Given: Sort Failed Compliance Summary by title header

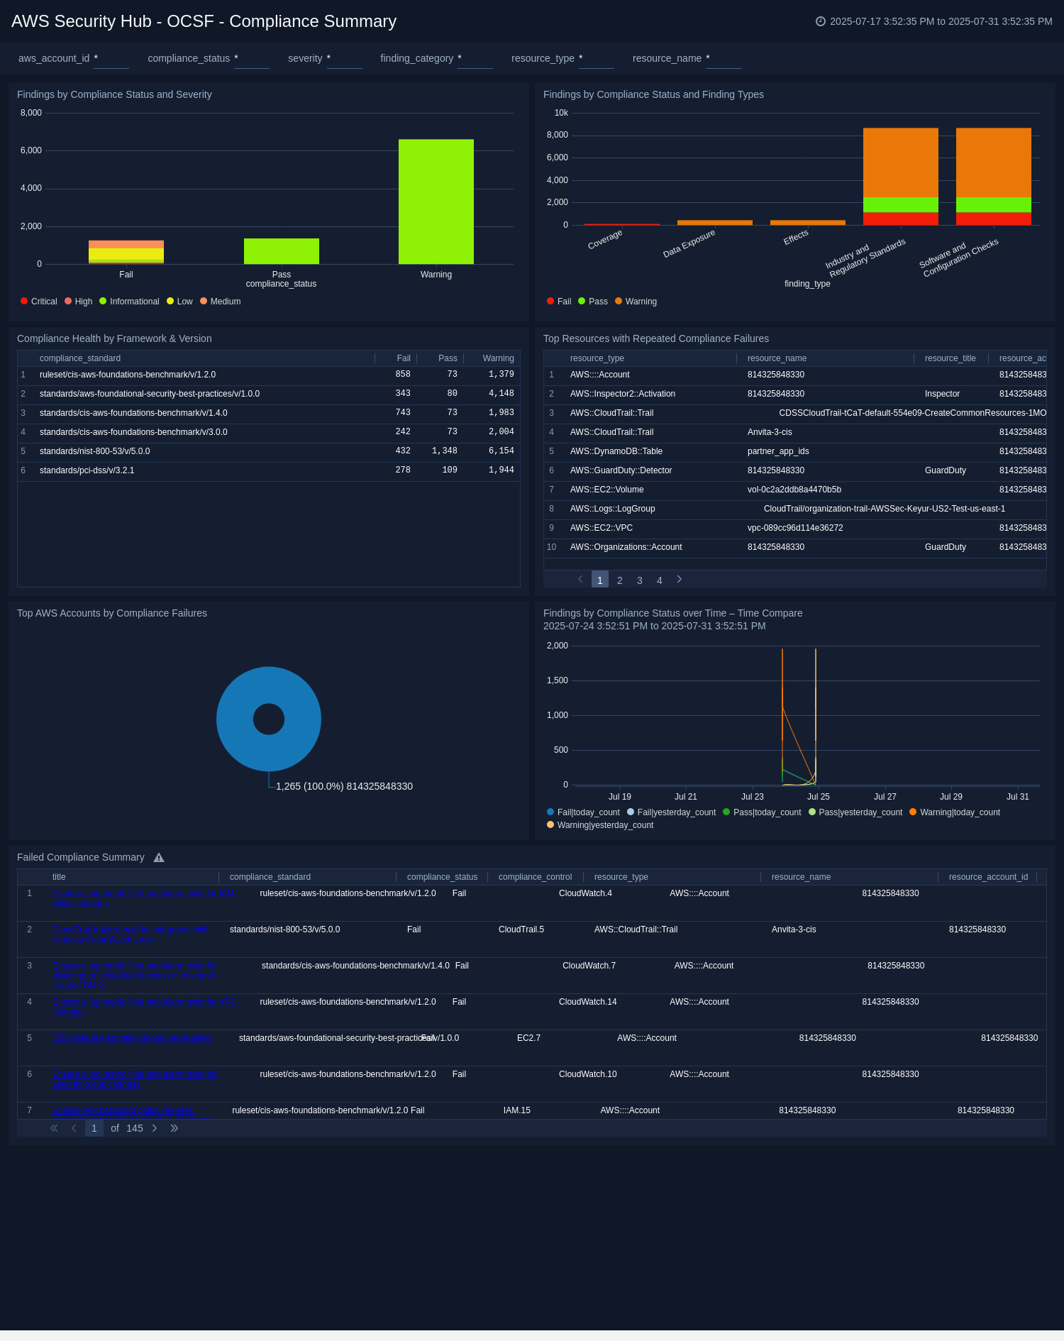Looking at the screenshot, I should [59, 877].
